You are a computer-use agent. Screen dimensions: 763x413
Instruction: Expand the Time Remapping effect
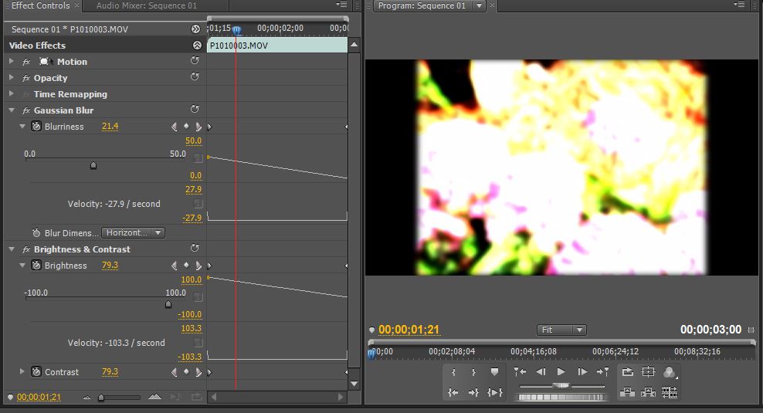coord(12,94)
